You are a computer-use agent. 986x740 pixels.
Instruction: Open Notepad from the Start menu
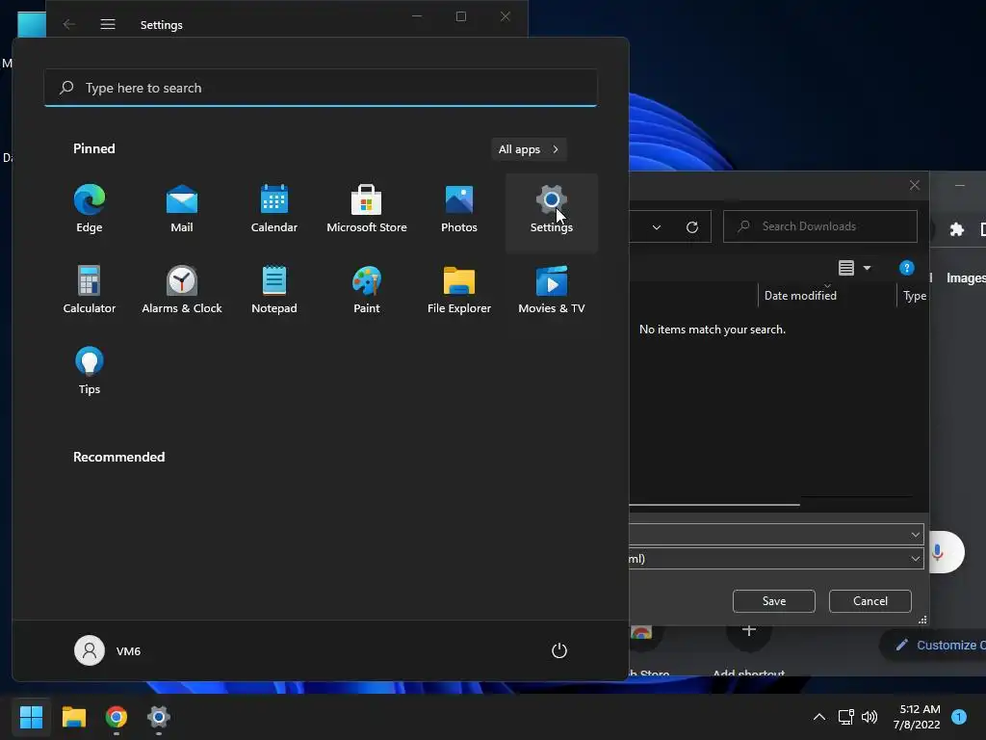pos(274,290)
